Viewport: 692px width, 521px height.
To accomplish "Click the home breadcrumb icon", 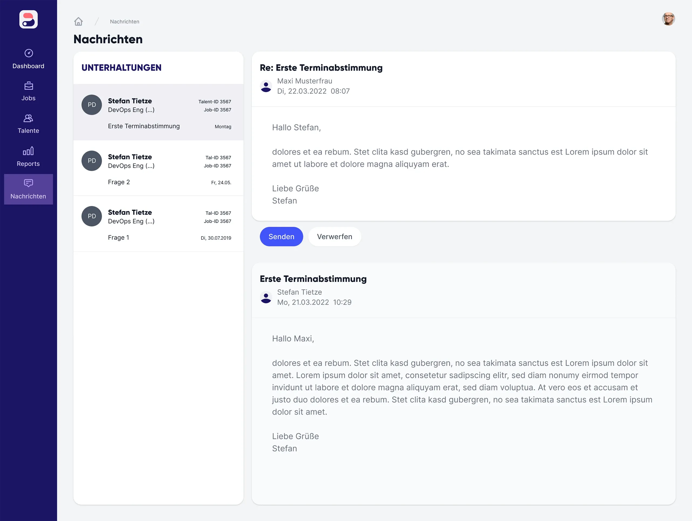I will pos(78,22).
